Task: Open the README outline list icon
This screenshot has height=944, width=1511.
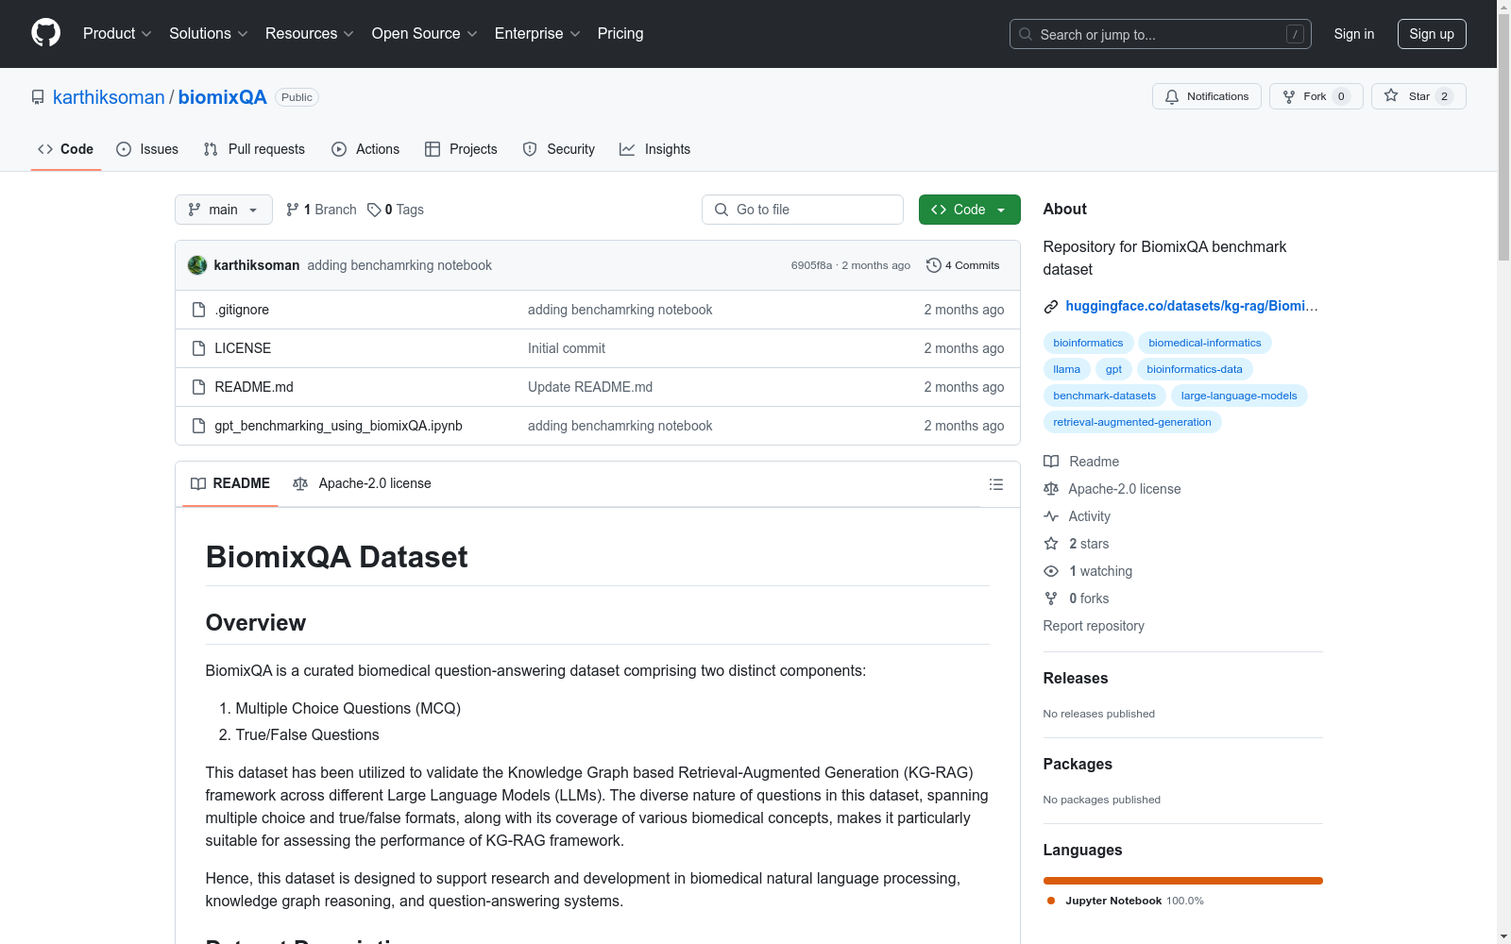Action: (x=995, y=484)
